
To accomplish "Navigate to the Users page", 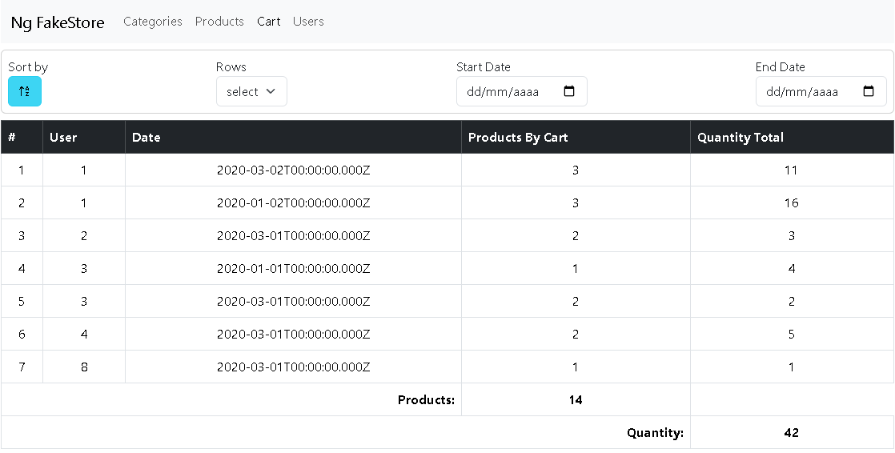I will [x=308, y=22].
